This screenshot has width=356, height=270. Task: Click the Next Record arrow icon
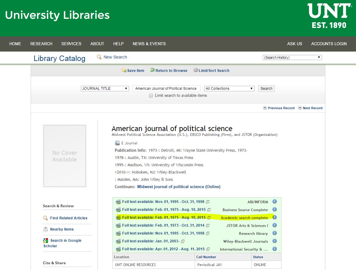pyautogui.click(x=300, y=108)
